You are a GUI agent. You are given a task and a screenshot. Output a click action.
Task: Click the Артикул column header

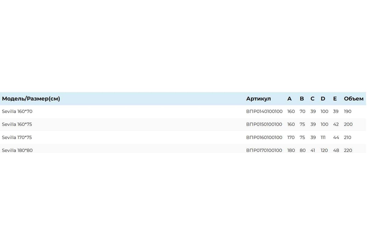point(258,99)
